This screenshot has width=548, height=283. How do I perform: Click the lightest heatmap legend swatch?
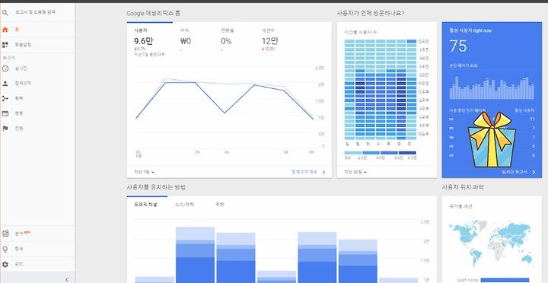(353, 153)
